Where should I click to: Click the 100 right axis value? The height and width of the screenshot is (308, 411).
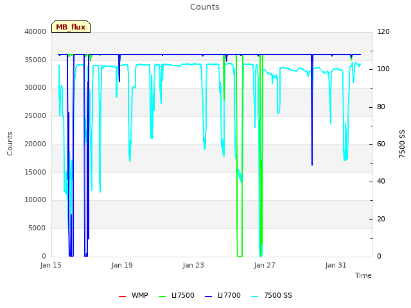[x=383, y=69]
